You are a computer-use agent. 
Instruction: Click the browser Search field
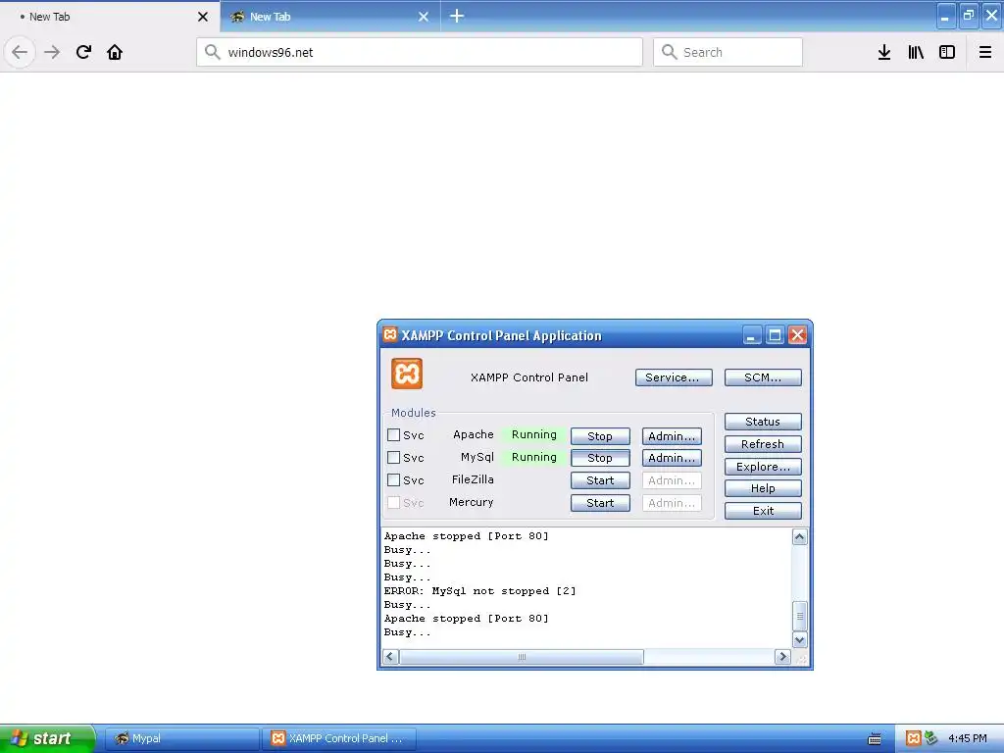pyautogui.click(x=728, y=52)
